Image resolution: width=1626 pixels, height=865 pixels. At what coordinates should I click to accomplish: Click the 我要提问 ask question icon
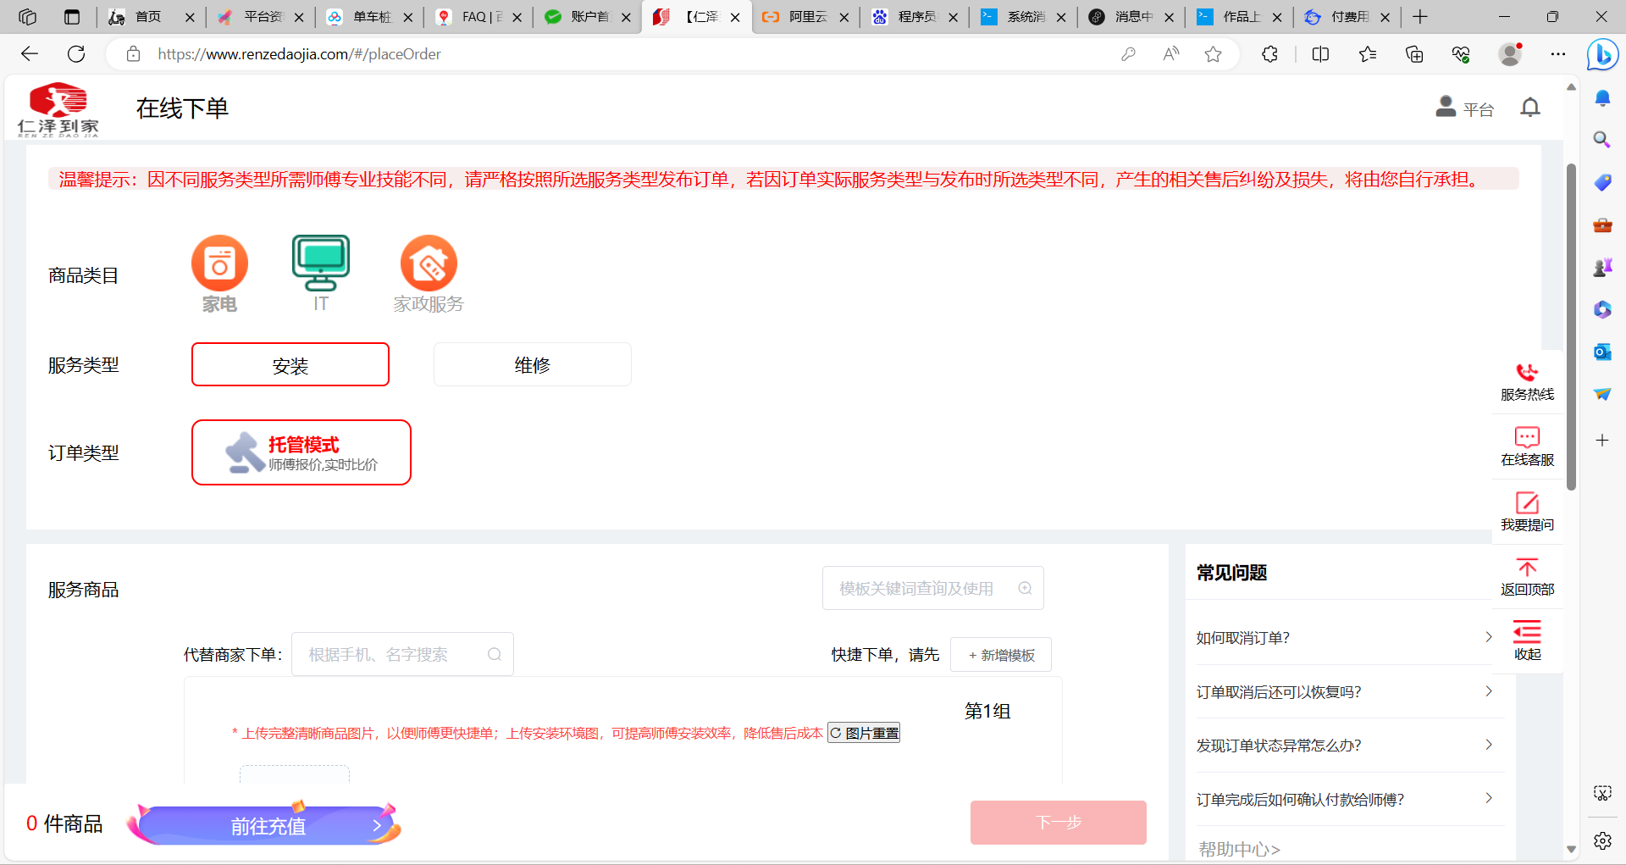[1527, 502]
